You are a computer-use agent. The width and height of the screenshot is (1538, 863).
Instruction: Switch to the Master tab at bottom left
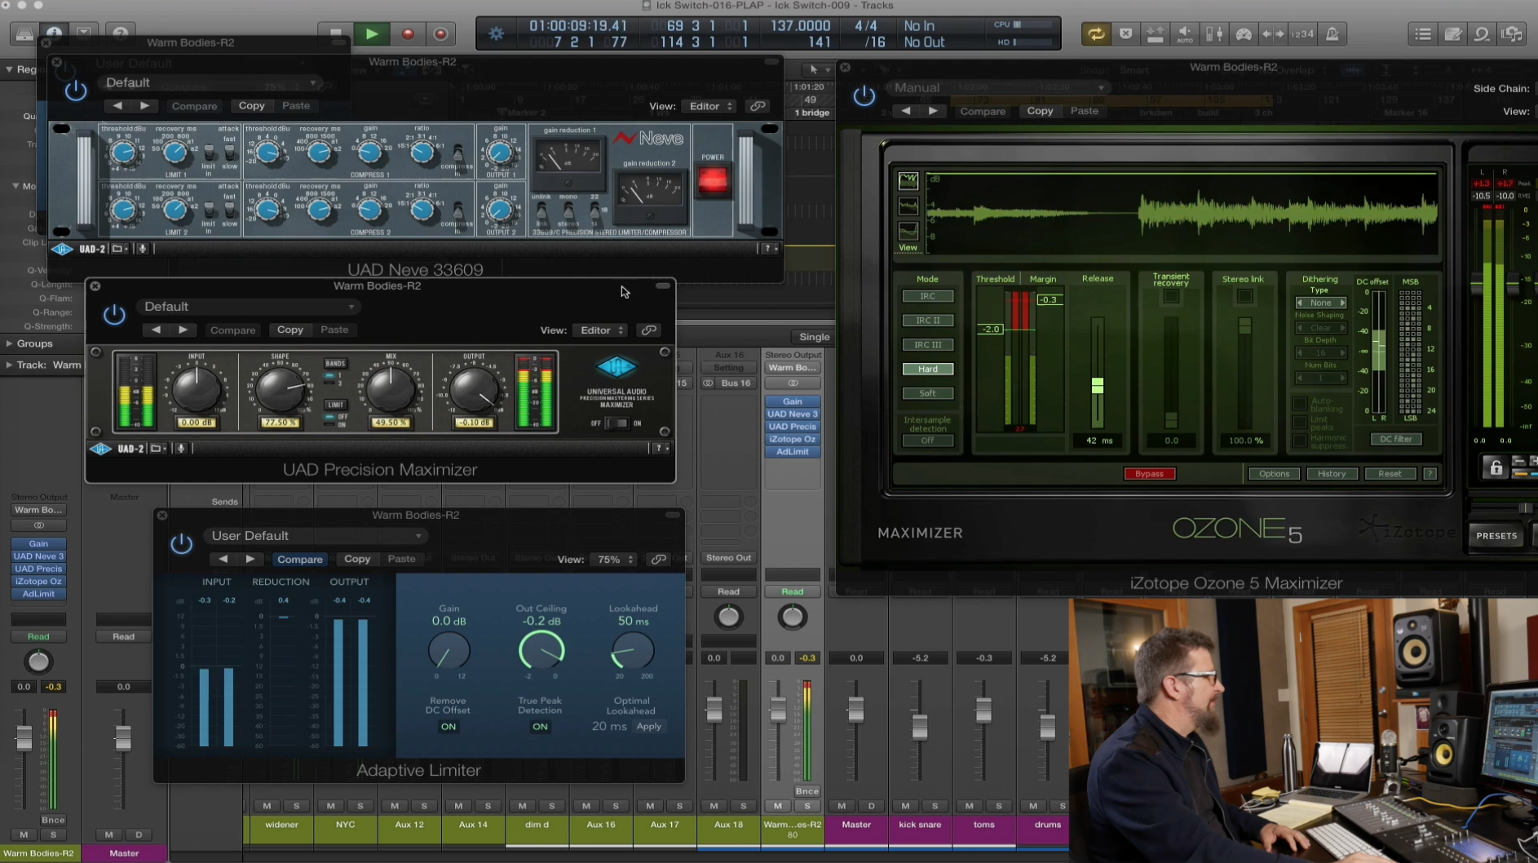pos(124,852)
